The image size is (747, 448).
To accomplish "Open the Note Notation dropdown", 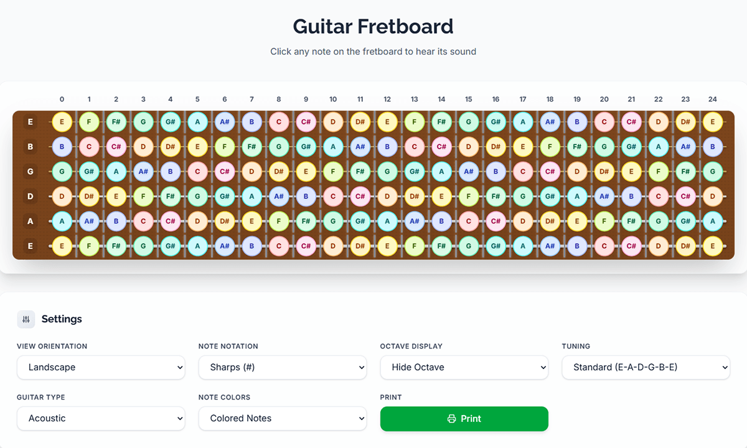I will (x=283, y=367).
